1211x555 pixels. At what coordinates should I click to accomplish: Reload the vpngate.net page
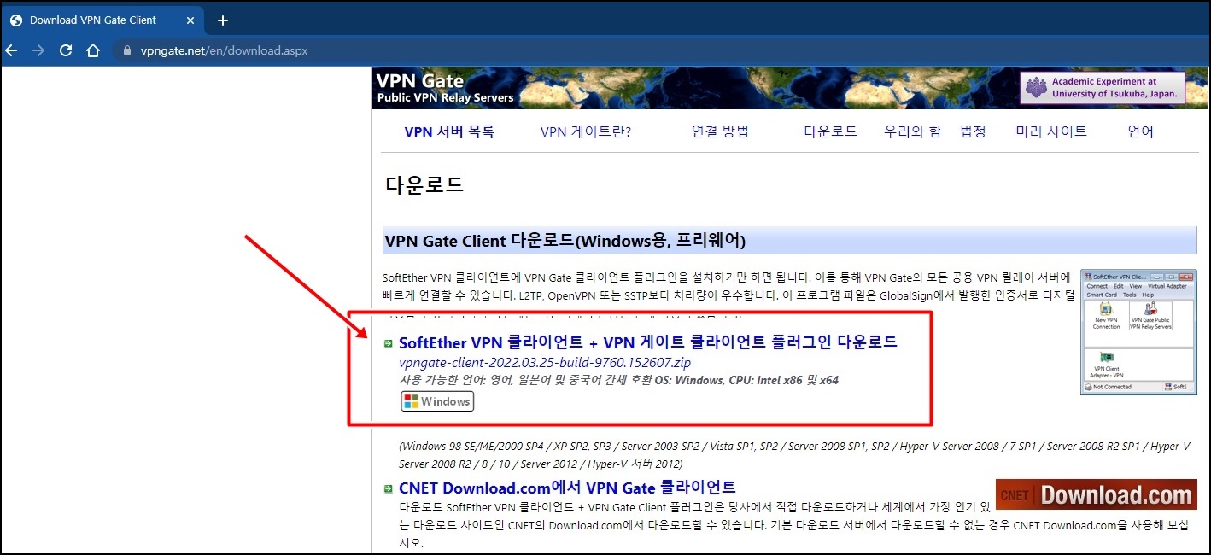pyautogui.click(x=66, y=50)
